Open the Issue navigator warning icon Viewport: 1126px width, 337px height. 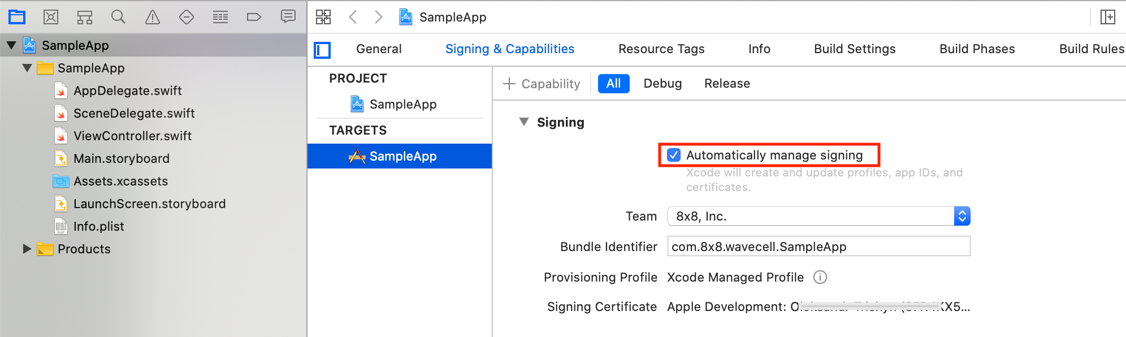tap(153, 17)
